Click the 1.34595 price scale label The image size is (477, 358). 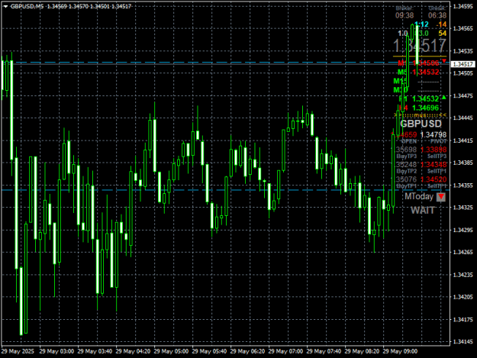pos(462,6)
